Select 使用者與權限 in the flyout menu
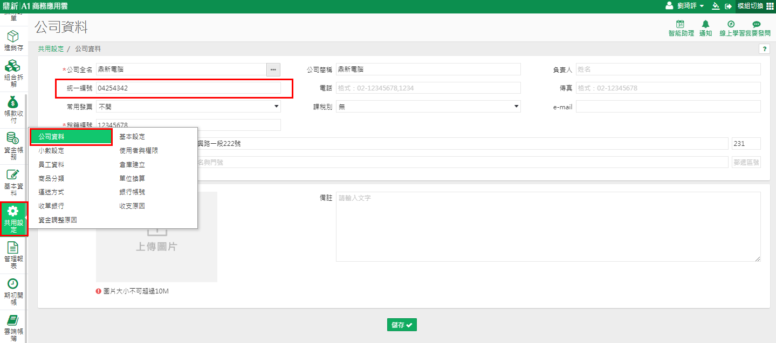 [x=139, y=151]
